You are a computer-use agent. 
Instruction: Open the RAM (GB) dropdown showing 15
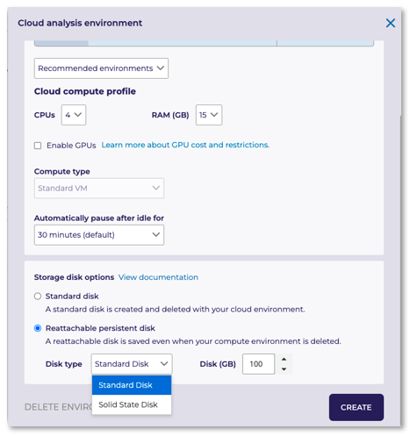pyautogui.click(x=209, y=115)
